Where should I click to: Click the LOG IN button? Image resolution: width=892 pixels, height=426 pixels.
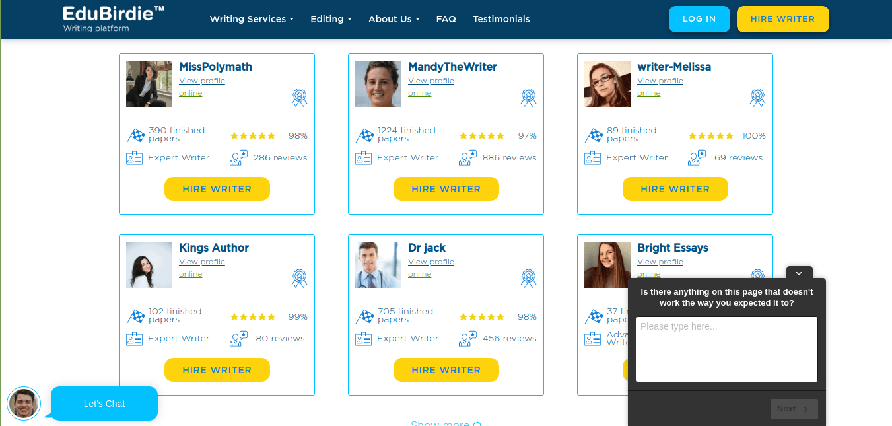699,19
